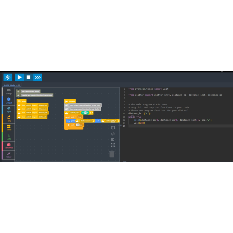Image resolution: width=233 pixels, height=233 pixels.
Task: Open the Variables block category
Action: pos(9,146)
